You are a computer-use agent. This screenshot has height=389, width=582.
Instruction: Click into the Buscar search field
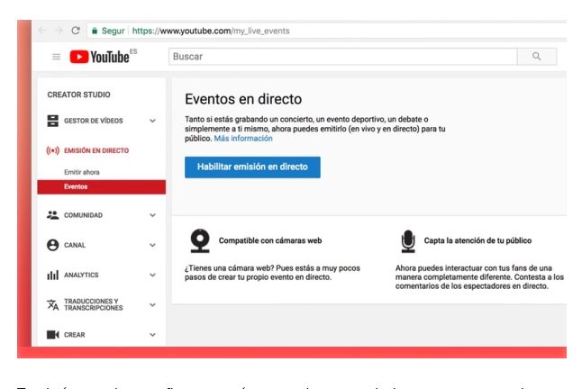coord(342,57)
